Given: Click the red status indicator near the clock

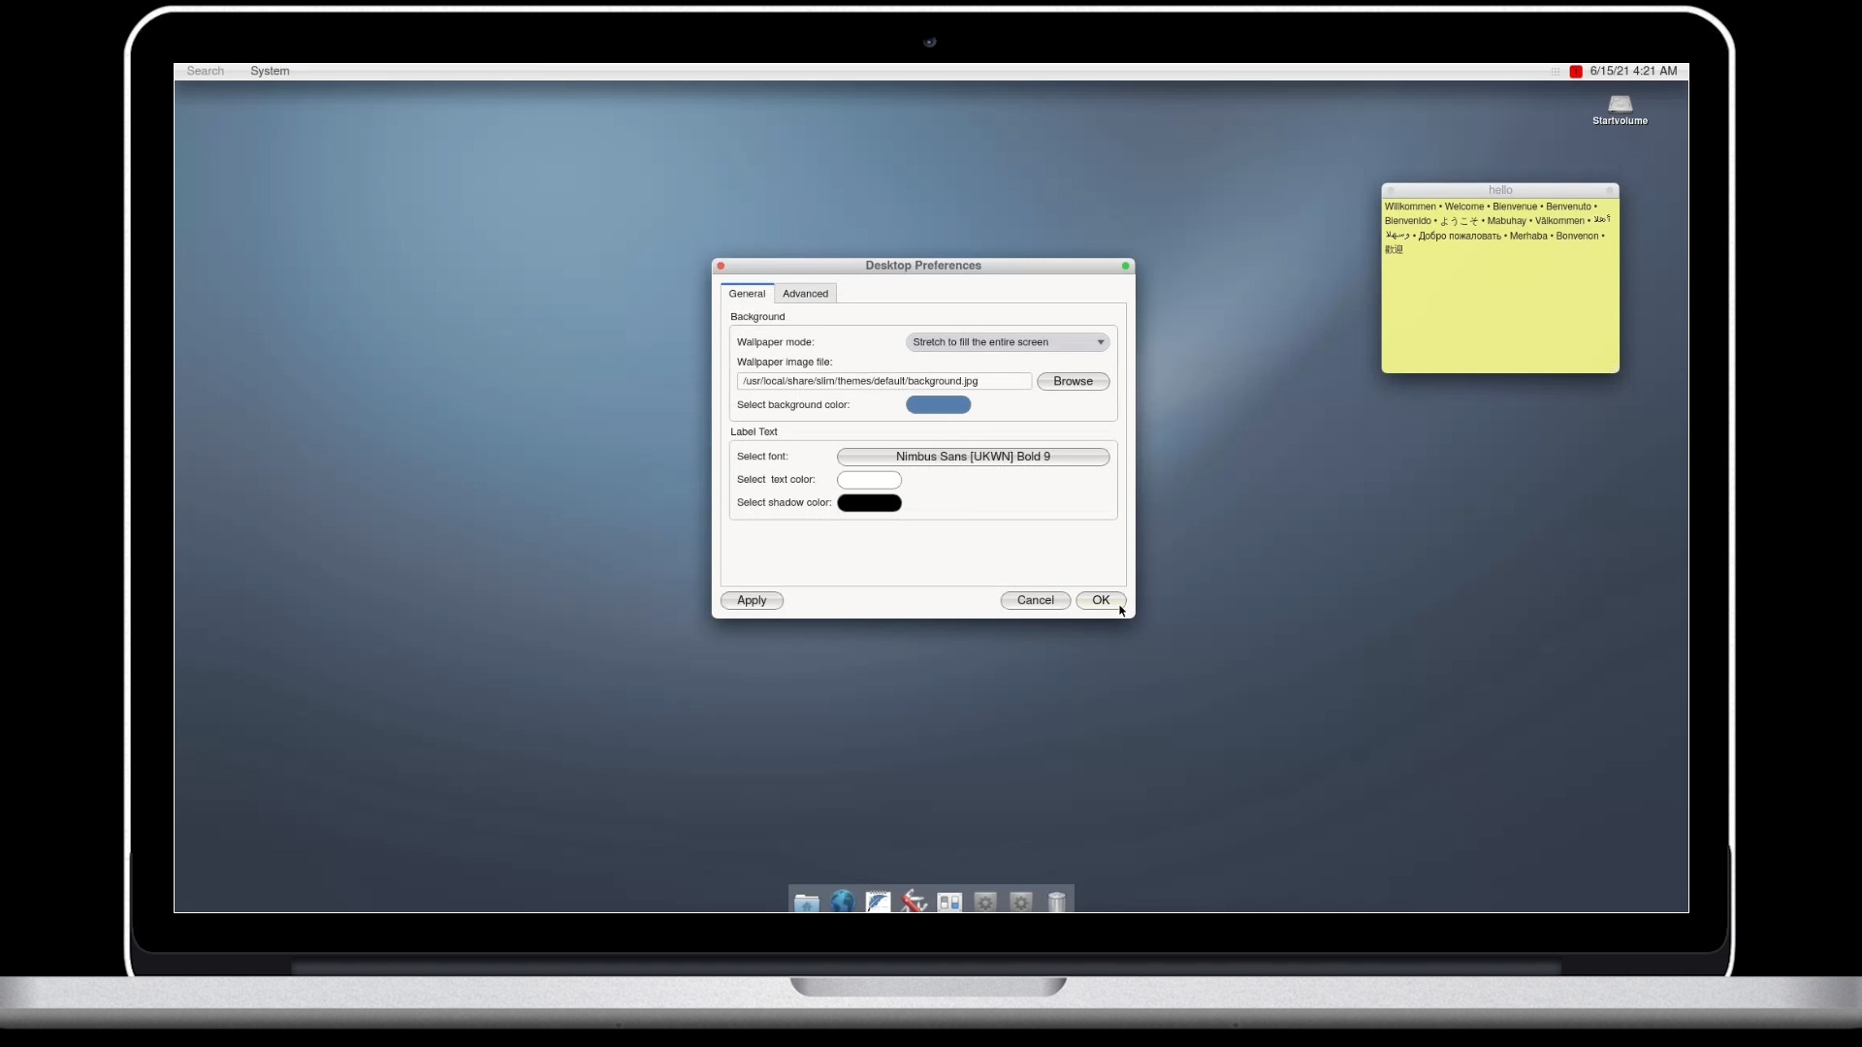Looking at the screenshot, I should tap(1575, 71).
